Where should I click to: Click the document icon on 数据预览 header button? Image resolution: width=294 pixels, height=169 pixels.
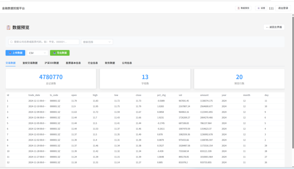pyautogui.click(x=238, y=8)
